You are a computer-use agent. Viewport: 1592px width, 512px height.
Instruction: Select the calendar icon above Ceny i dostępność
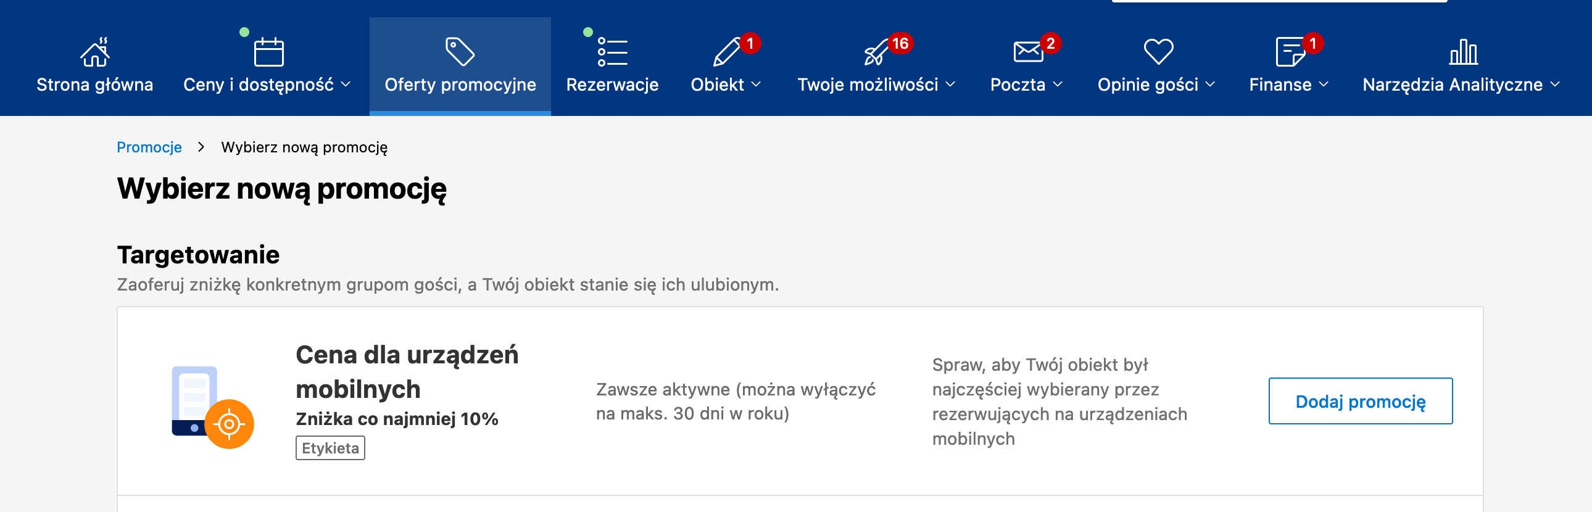coord(268,54)
